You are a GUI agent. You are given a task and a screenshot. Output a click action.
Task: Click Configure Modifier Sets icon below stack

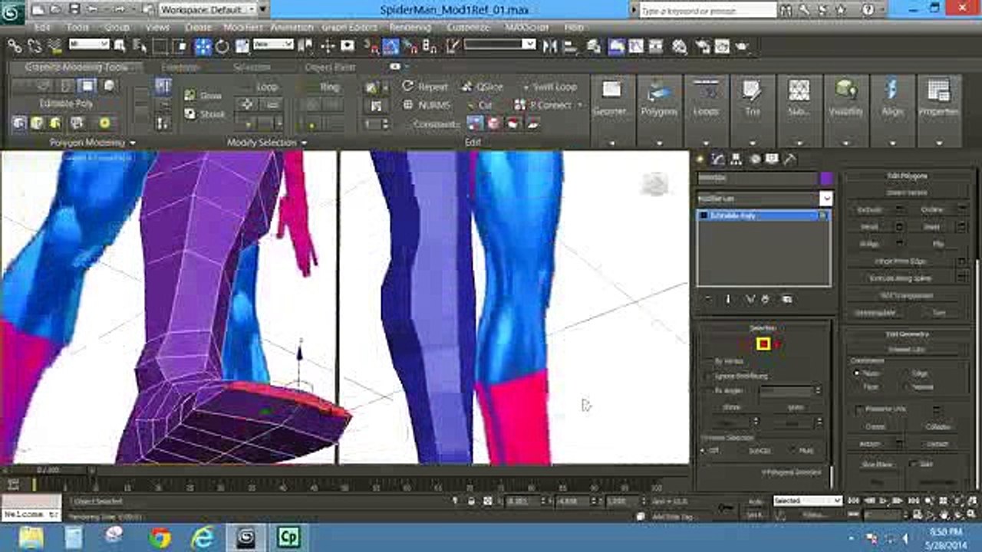point(786,299)
